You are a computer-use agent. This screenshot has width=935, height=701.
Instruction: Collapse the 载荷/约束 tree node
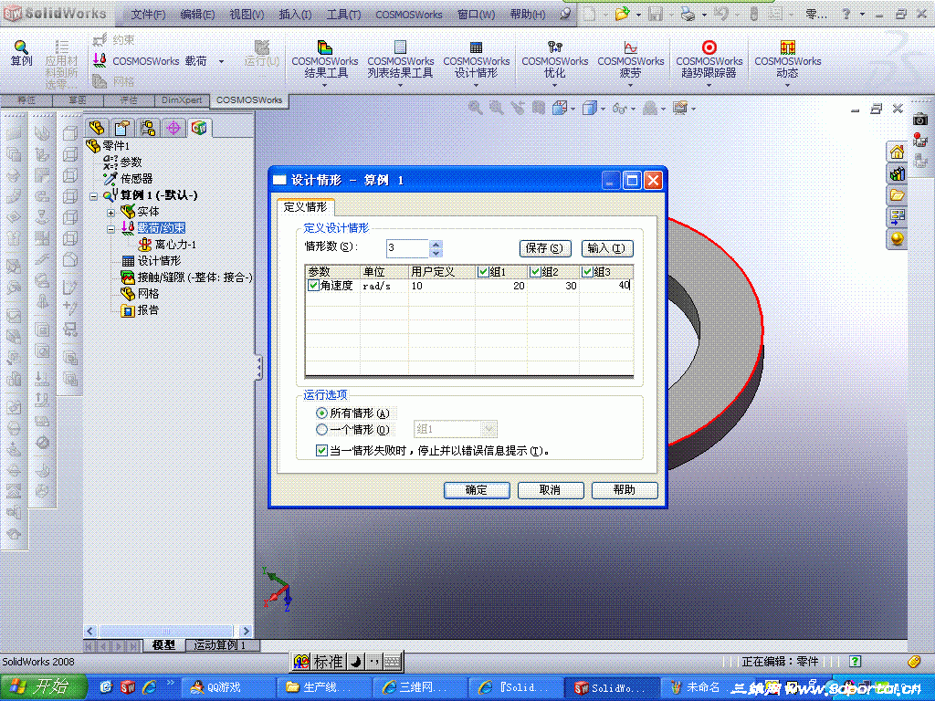pos(111,227)
